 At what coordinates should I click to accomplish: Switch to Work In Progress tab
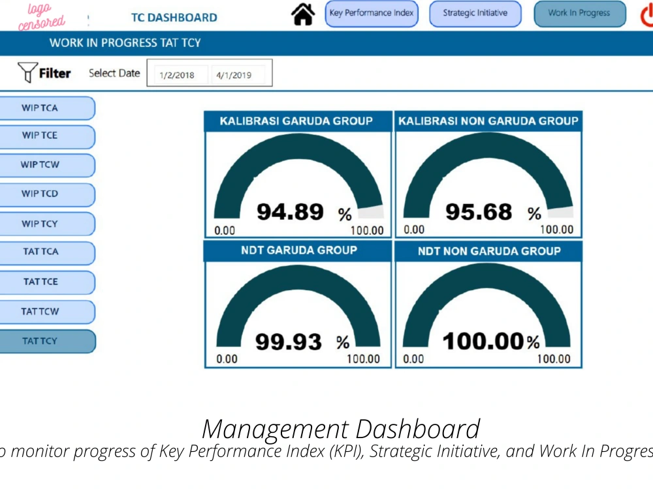(580, 14)
